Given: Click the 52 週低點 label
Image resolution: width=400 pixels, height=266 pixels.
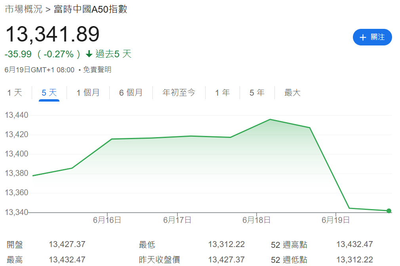Looking at the screenshot, I should click(x=289, y=260).
